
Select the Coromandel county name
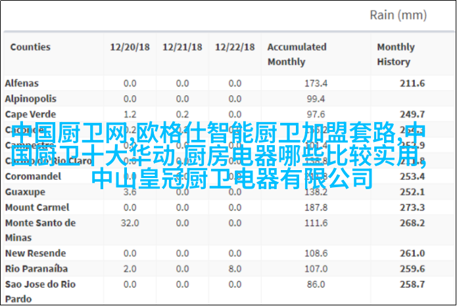click(33, 177)
